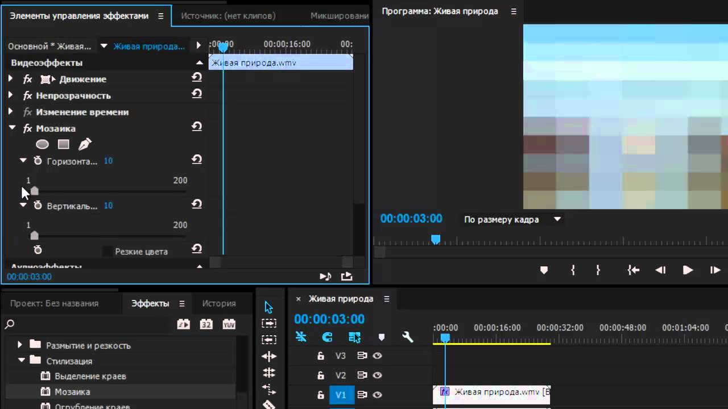This screenshot has height=409, width=728.
Task: Select the Track Select Backward tool
Action: coord(268,339)
